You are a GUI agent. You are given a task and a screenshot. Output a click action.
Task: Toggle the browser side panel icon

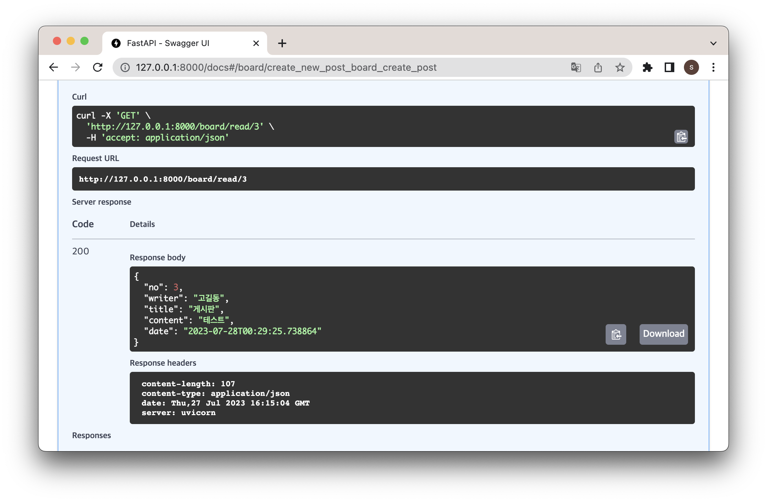click(669, 67)
